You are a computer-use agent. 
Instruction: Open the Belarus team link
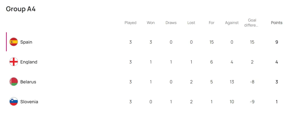click(28, 82)
